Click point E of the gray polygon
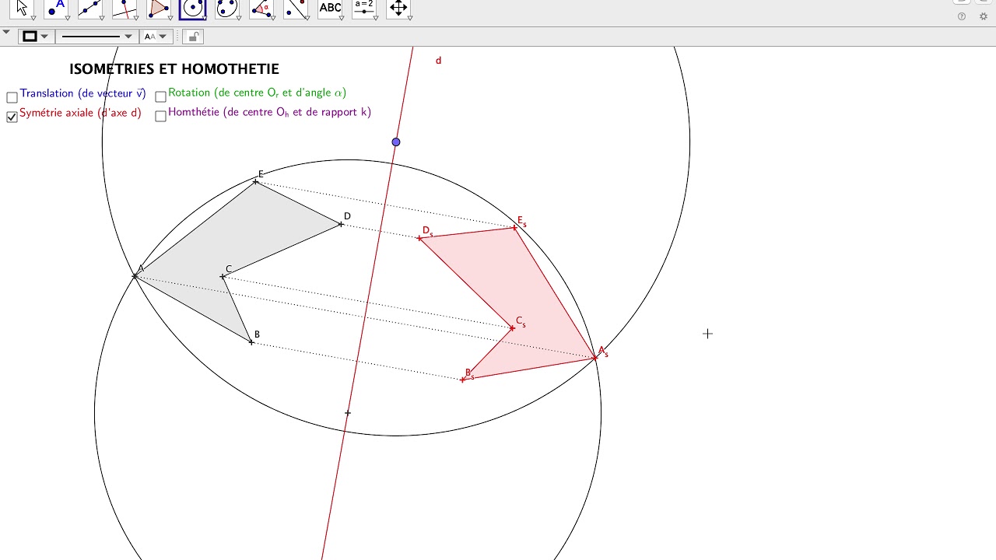996x560 pixels. coord(256,182)
